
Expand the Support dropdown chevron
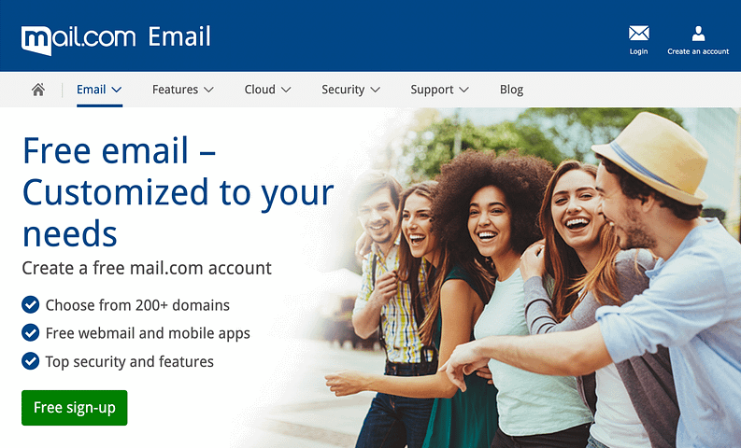pyautogui.click(x=463, y=90)
